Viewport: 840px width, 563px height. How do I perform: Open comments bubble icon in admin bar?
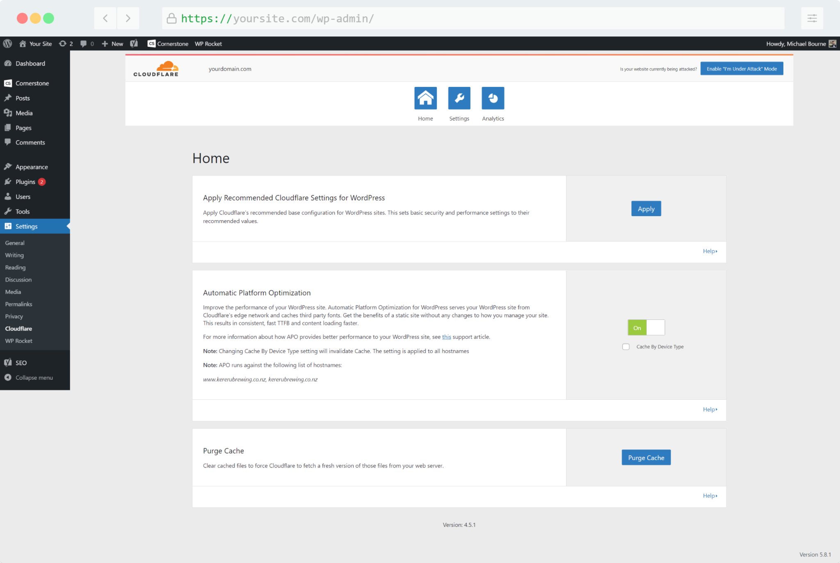(83, 43)
